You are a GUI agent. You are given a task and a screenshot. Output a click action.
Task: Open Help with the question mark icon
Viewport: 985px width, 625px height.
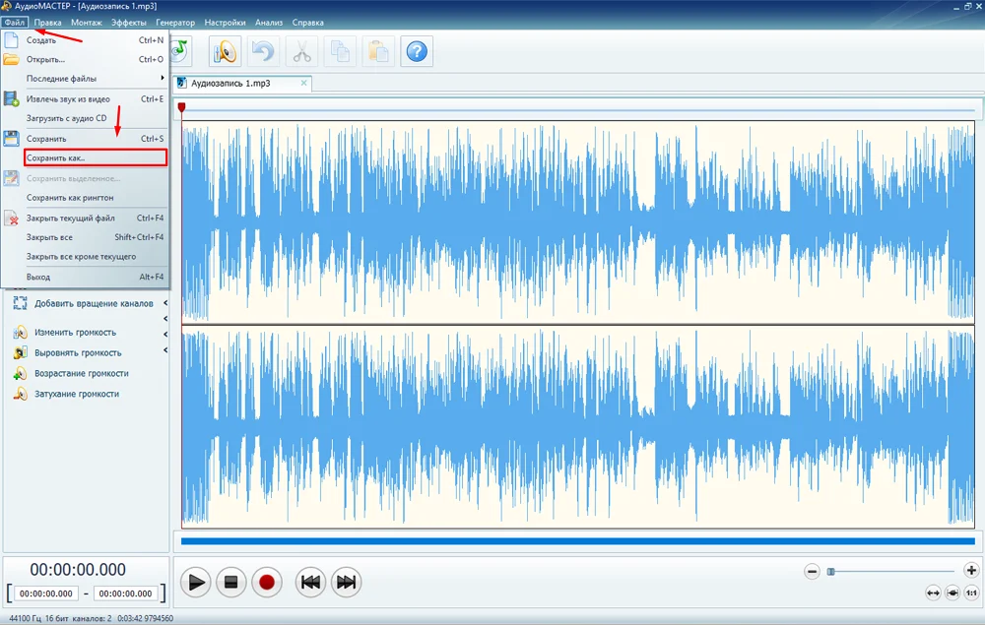pos(416,52)
